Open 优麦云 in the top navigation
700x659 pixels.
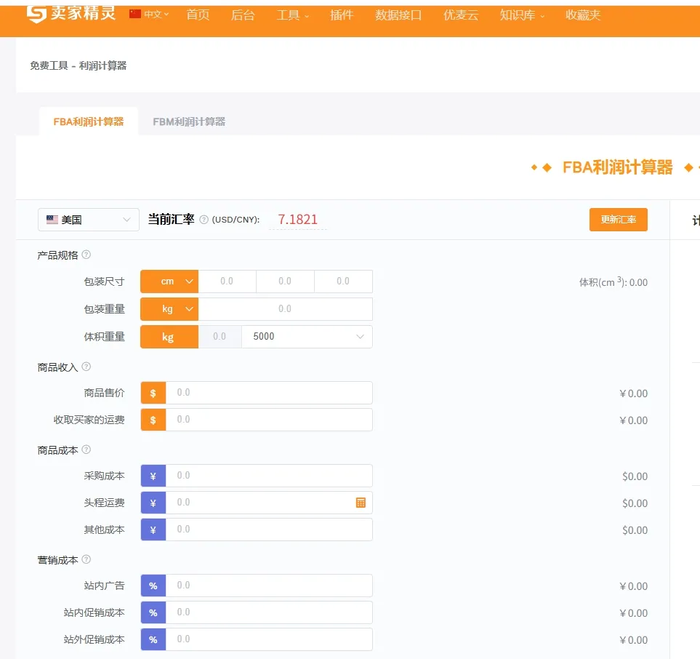tap(461, 15)
